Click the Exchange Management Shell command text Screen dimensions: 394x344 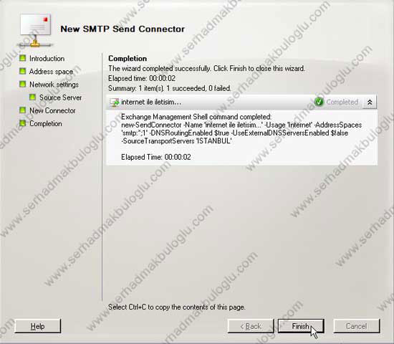(x=241, y=129)
